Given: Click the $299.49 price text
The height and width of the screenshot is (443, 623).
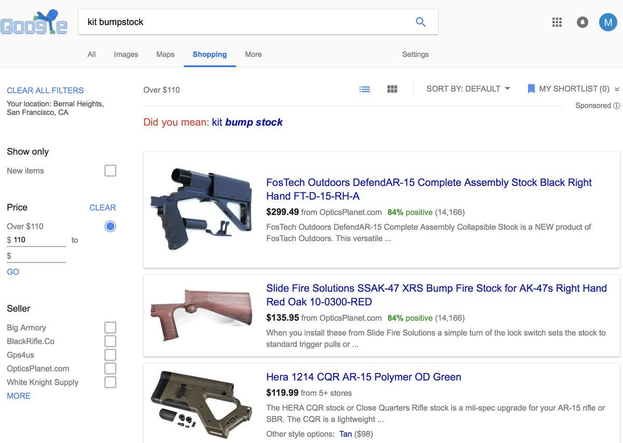Looking at the screenshot, I should tap(282, 212).
